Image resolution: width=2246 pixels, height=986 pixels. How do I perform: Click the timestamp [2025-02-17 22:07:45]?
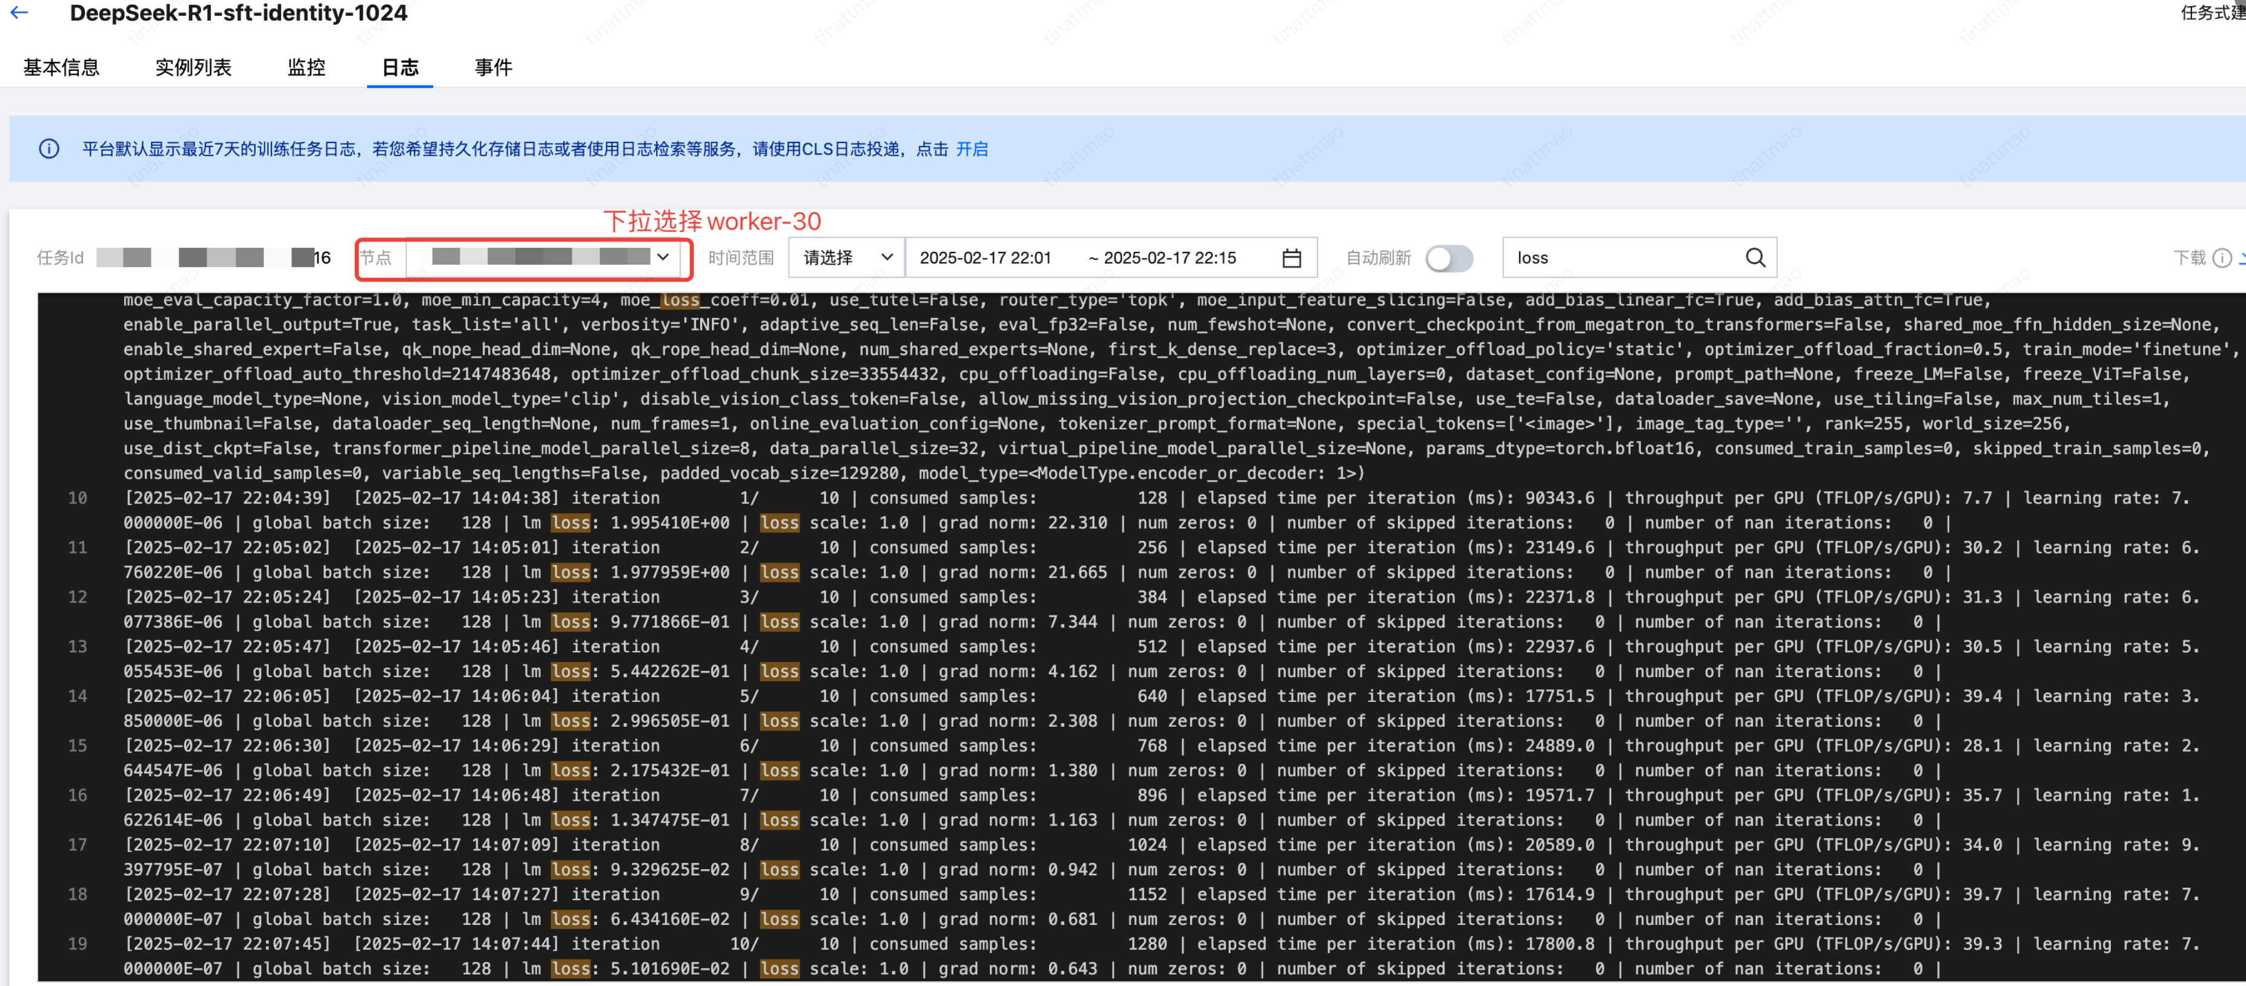coord(228,944)
